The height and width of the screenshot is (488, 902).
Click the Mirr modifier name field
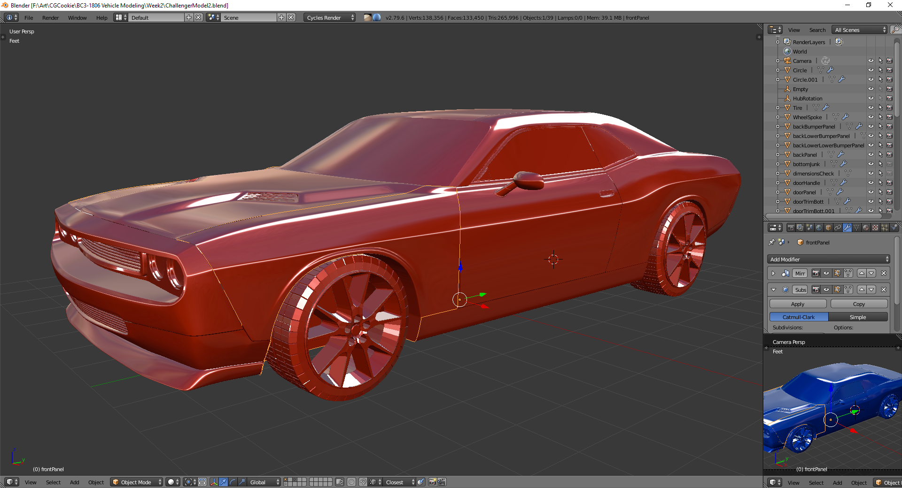[x=800, y=273]
